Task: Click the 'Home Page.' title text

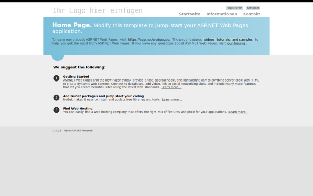Action: coord(72,25)
